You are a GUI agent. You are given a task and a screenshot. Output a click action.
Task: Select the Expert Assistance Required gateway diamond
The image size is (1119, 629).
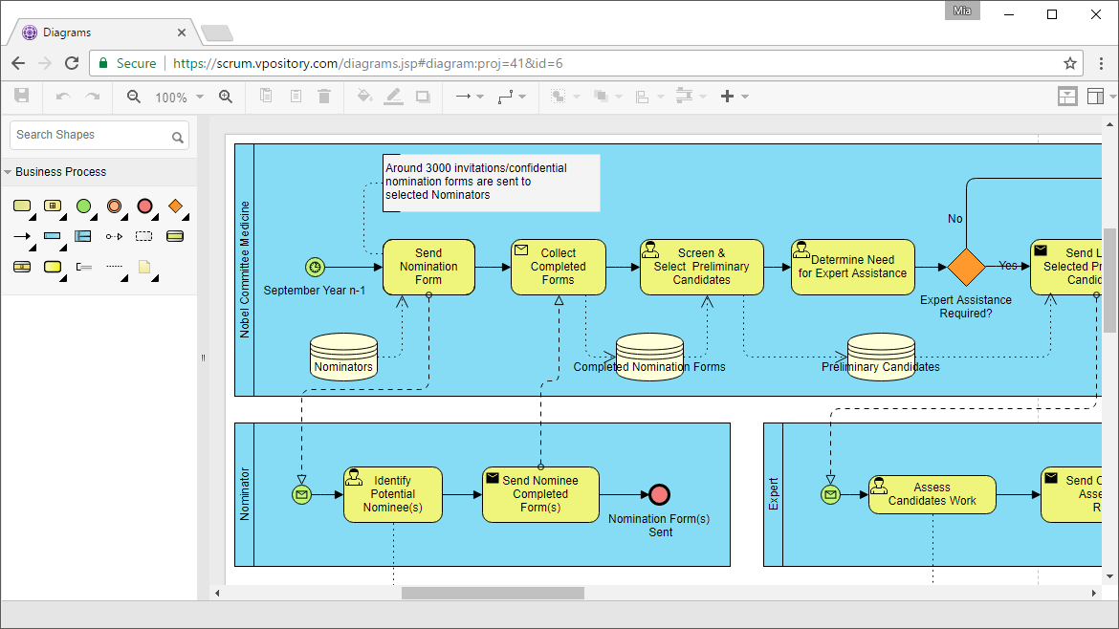coord(966,267)
